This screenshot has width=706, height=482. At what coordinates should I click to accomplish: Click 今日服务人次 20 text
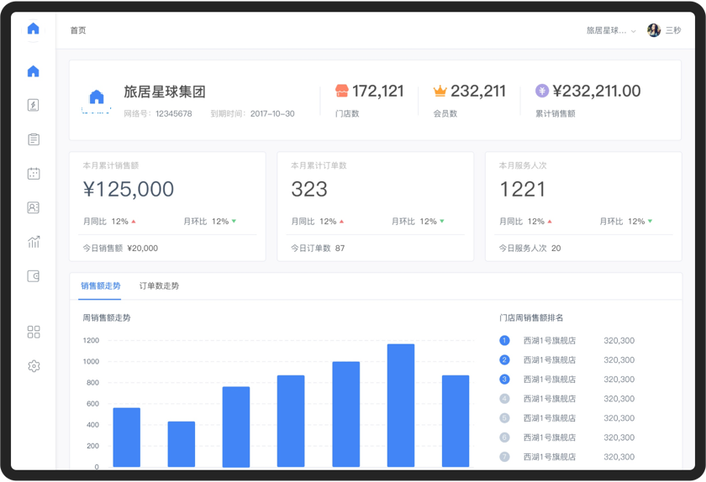530,249
